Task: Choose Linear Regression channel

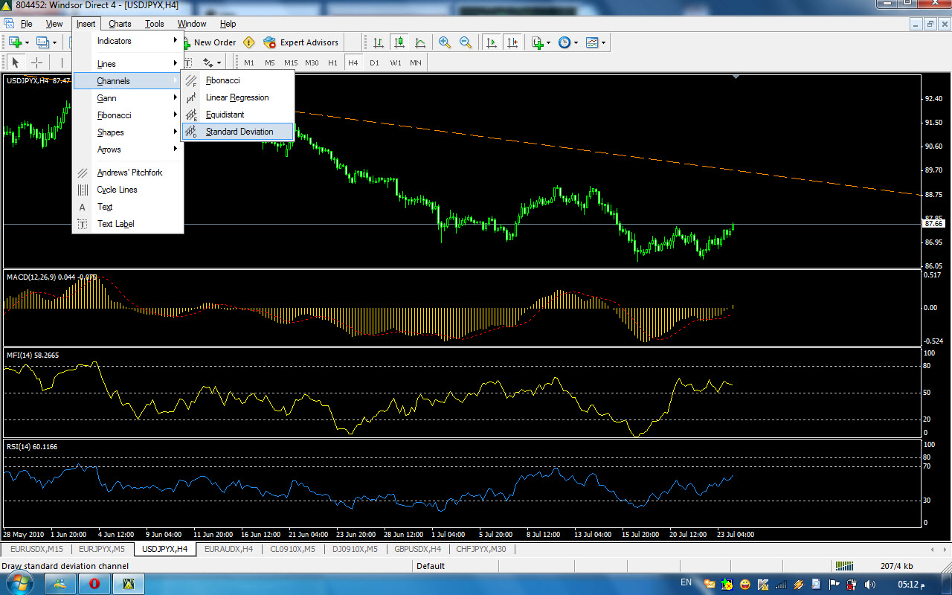Action: [238, 97]
